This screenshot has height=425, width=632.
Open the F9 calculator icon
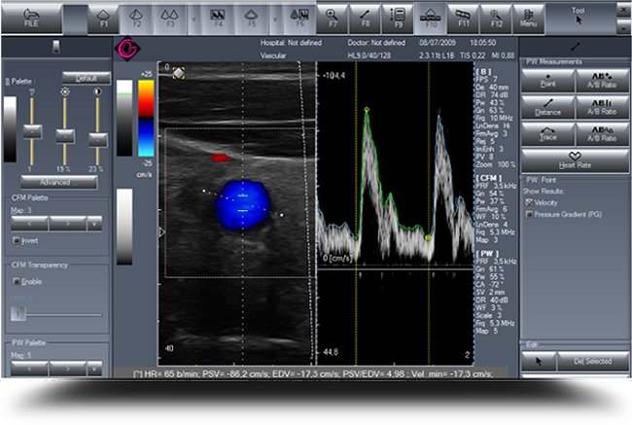pyautogui.click(x=398, y=16)
